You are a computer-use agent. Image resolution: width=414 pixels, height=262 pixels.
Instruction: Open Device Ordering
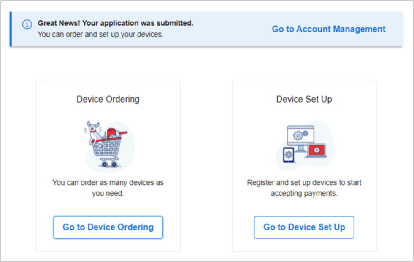(x=108, y=227)
